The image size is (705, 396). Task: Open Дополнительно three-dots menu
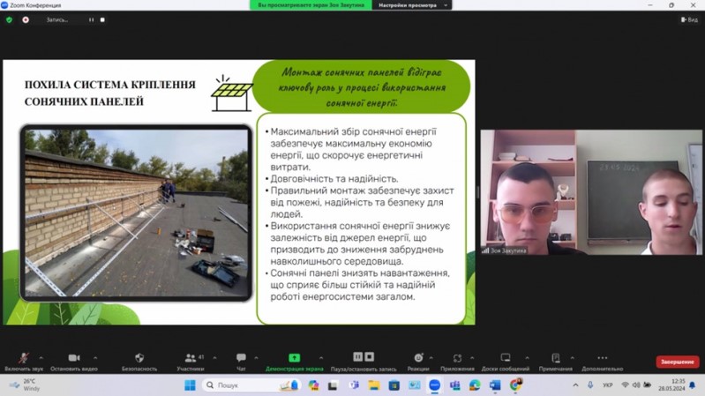603,358
